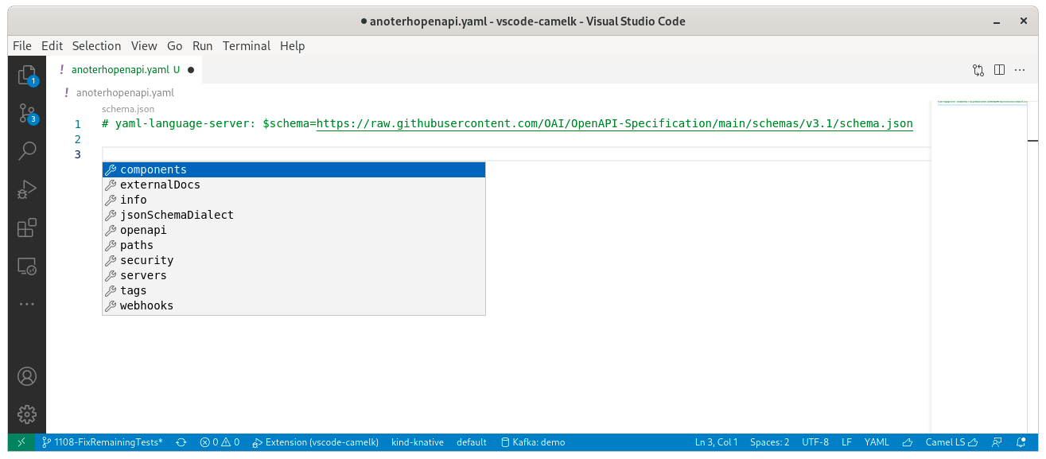Open the Remote Explorer in the activity bar
This screenshot has width=1046, height=459.
(x=26, y=266)
